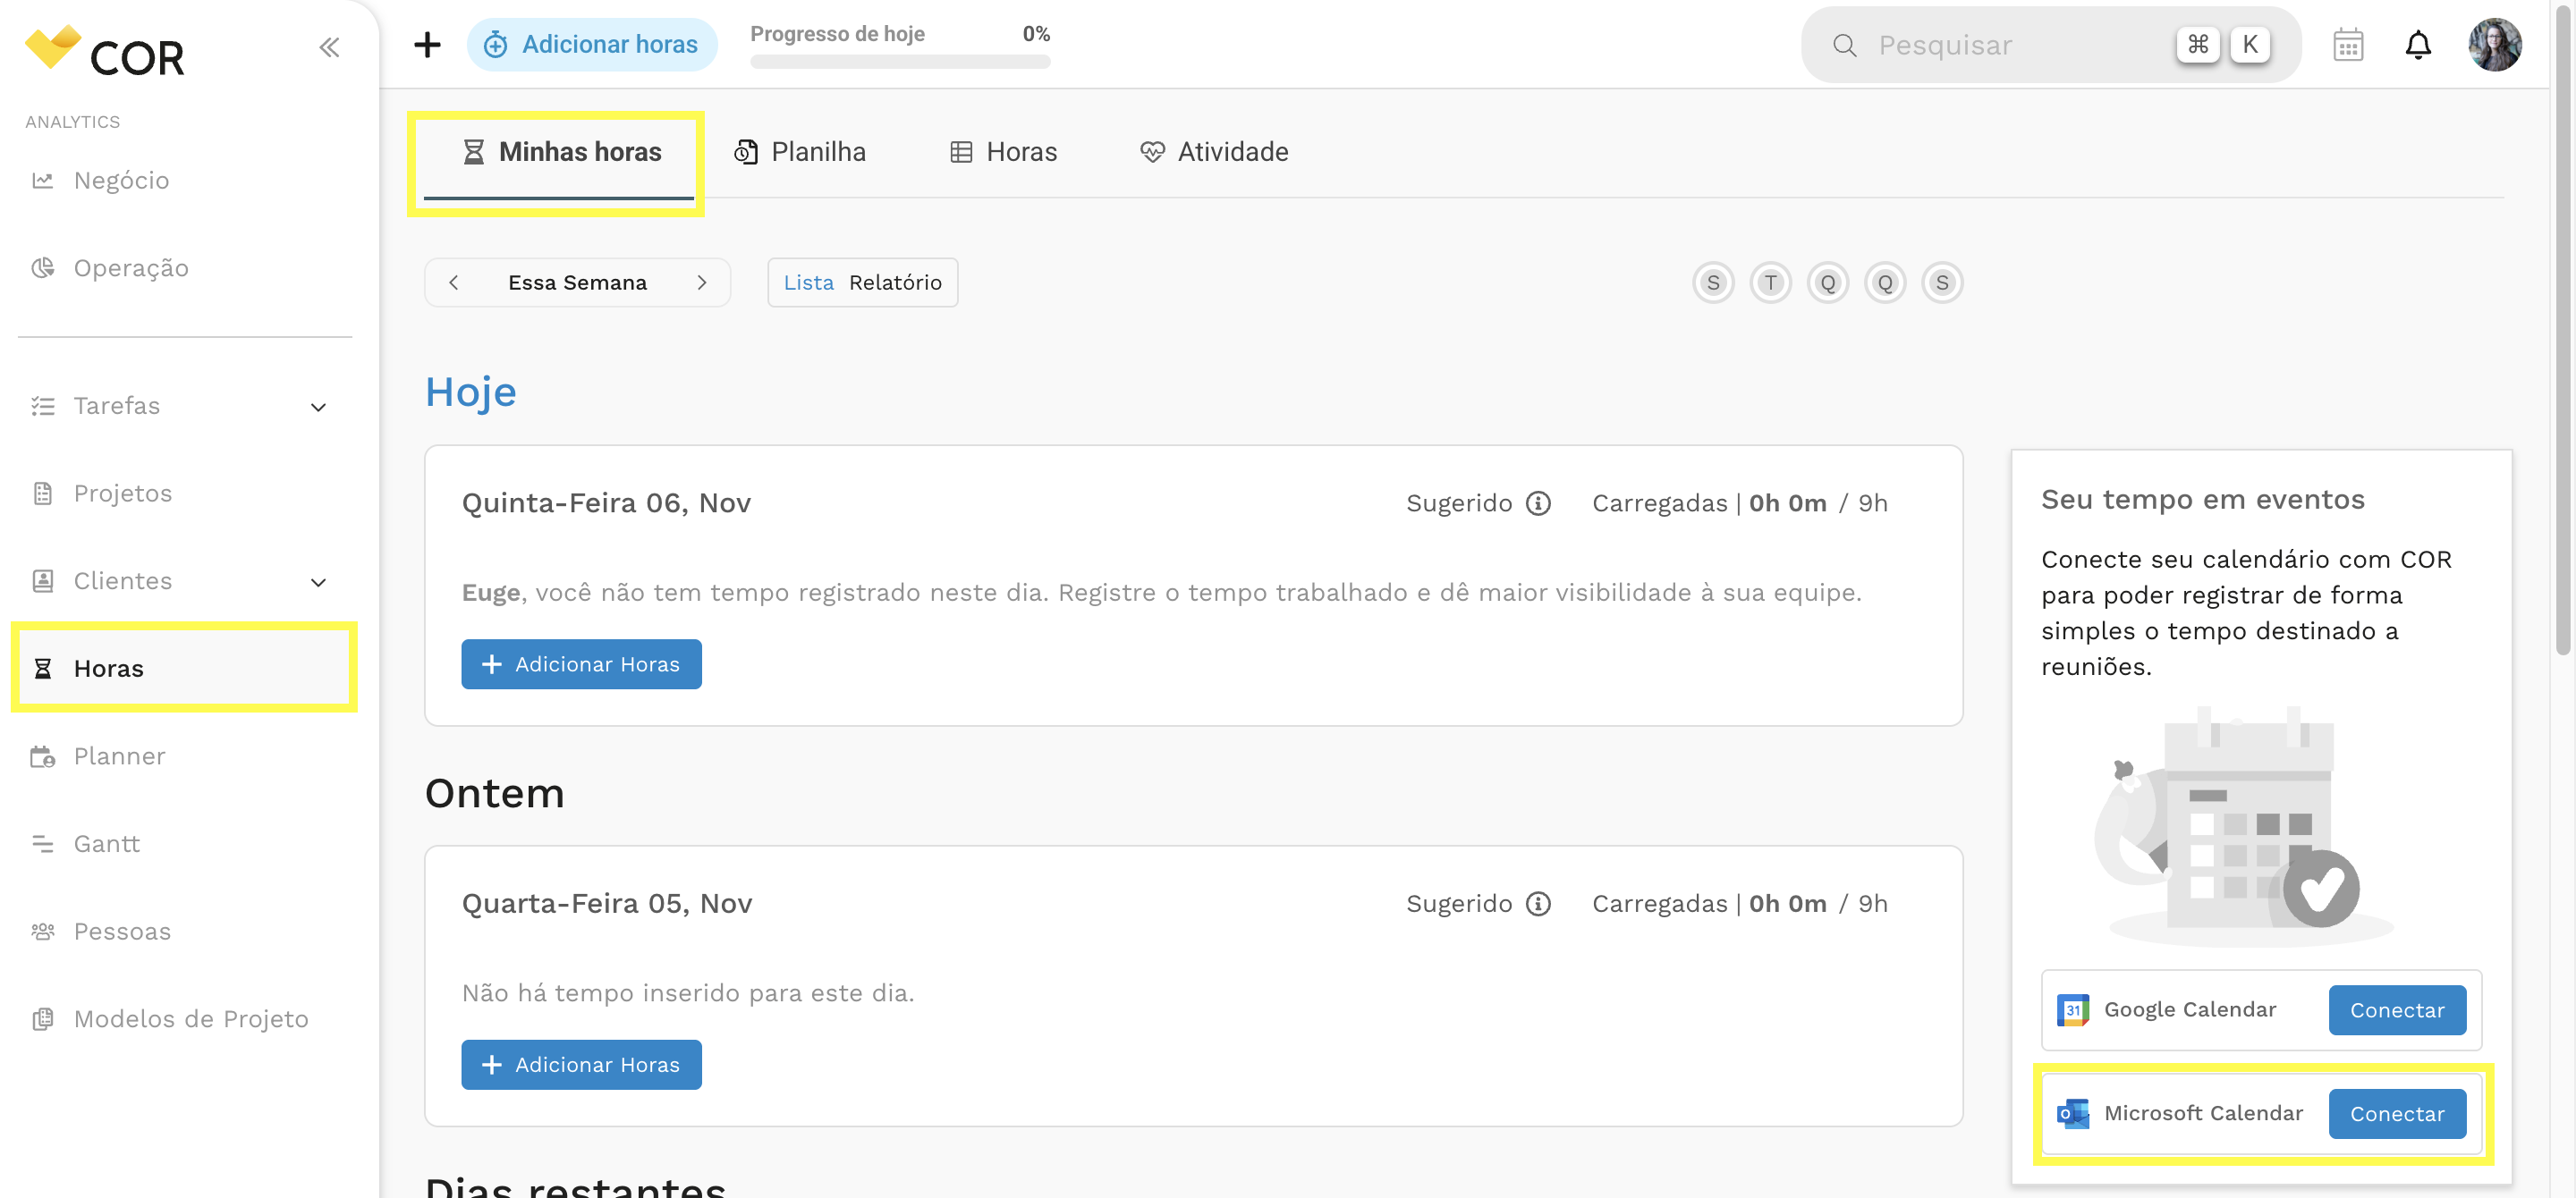The height and width of the screenshot is (1198, 2576).
Task: Click the Quinta-Feira 06, Nov date label
Action: point(606,503)
